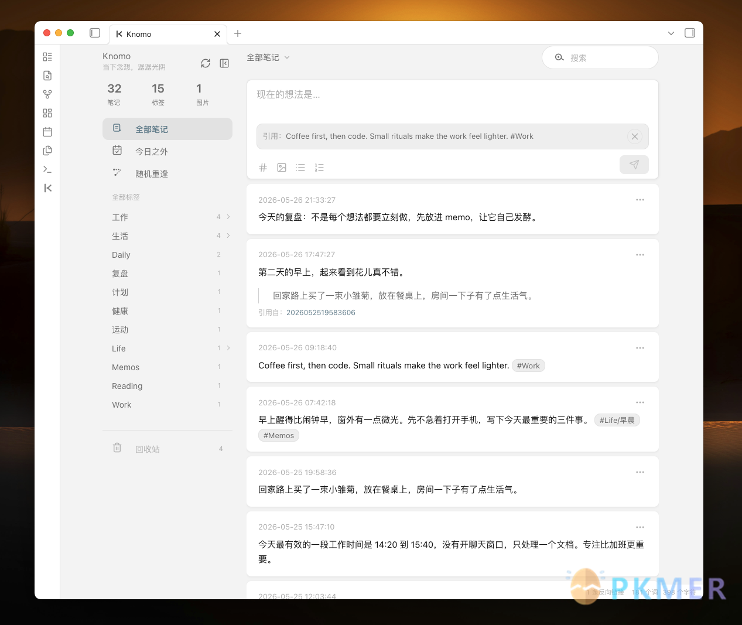This screenshot has width=742, height=625.
Task: Open the graph view ribbon icon
Action: (47, 94)
